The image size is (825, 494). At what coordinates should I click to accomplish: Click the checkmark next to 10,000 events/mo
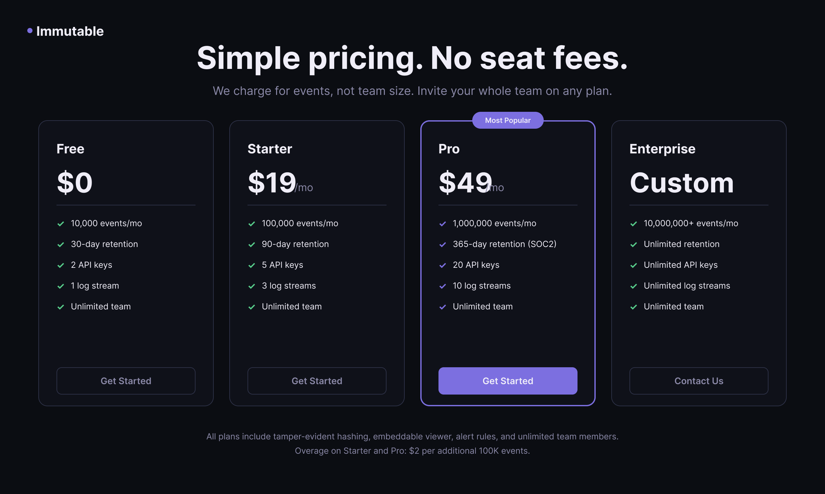coord(60,224)
